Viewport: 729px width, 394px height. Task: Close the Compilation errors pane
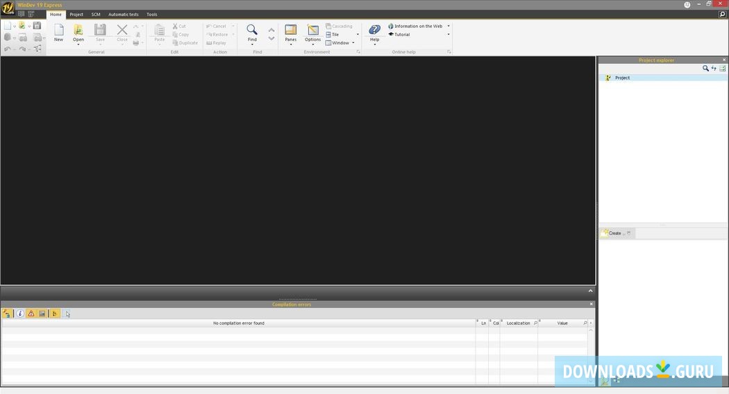[592, 304]
